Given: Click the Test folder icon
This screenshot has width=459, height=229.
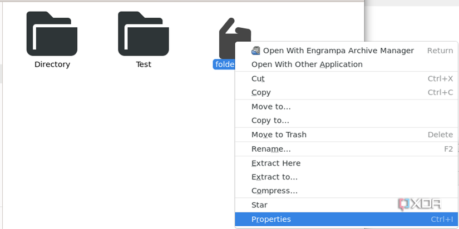Looking at the screenshot, I should tap(144, 33).
